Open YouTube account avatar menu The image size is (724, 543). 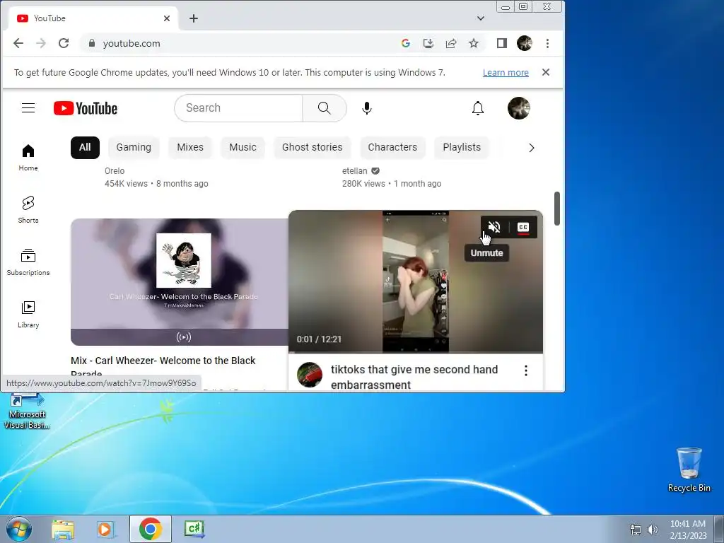[x=518, y=108]
